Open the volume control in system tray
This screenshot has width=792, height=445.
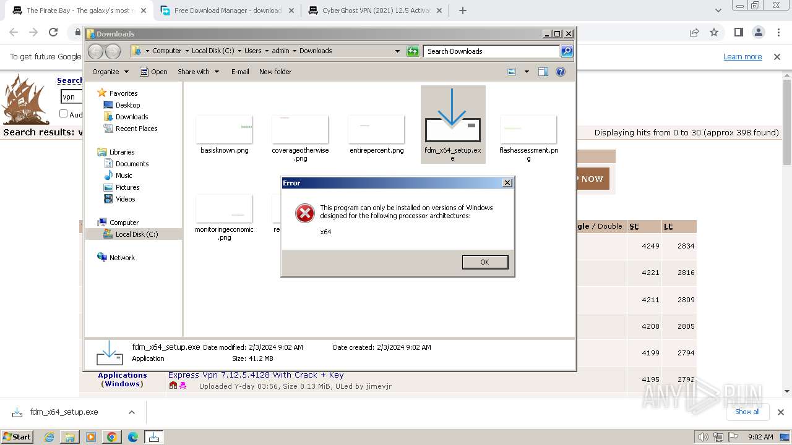tap(703, 437)
